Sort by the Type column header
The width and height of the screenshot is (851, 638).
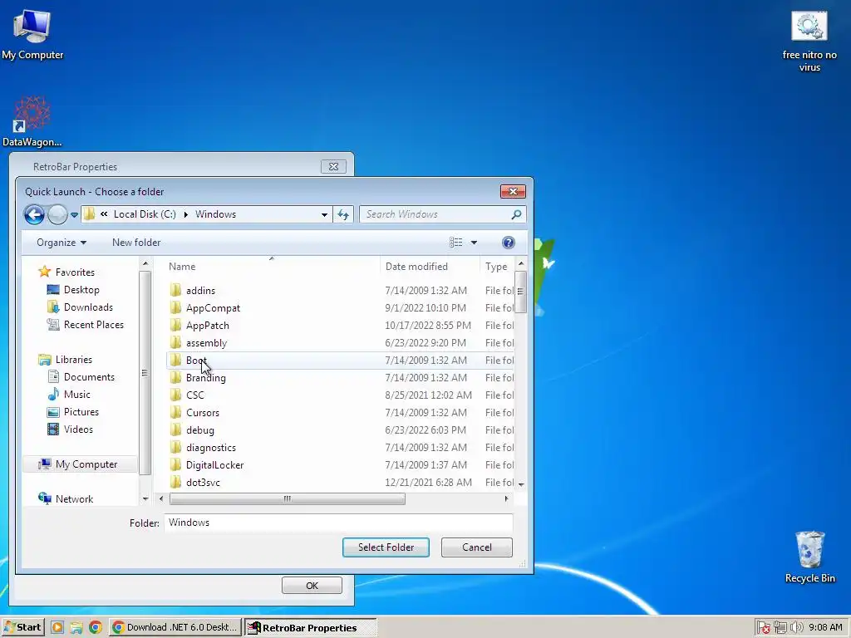(496, 267)
